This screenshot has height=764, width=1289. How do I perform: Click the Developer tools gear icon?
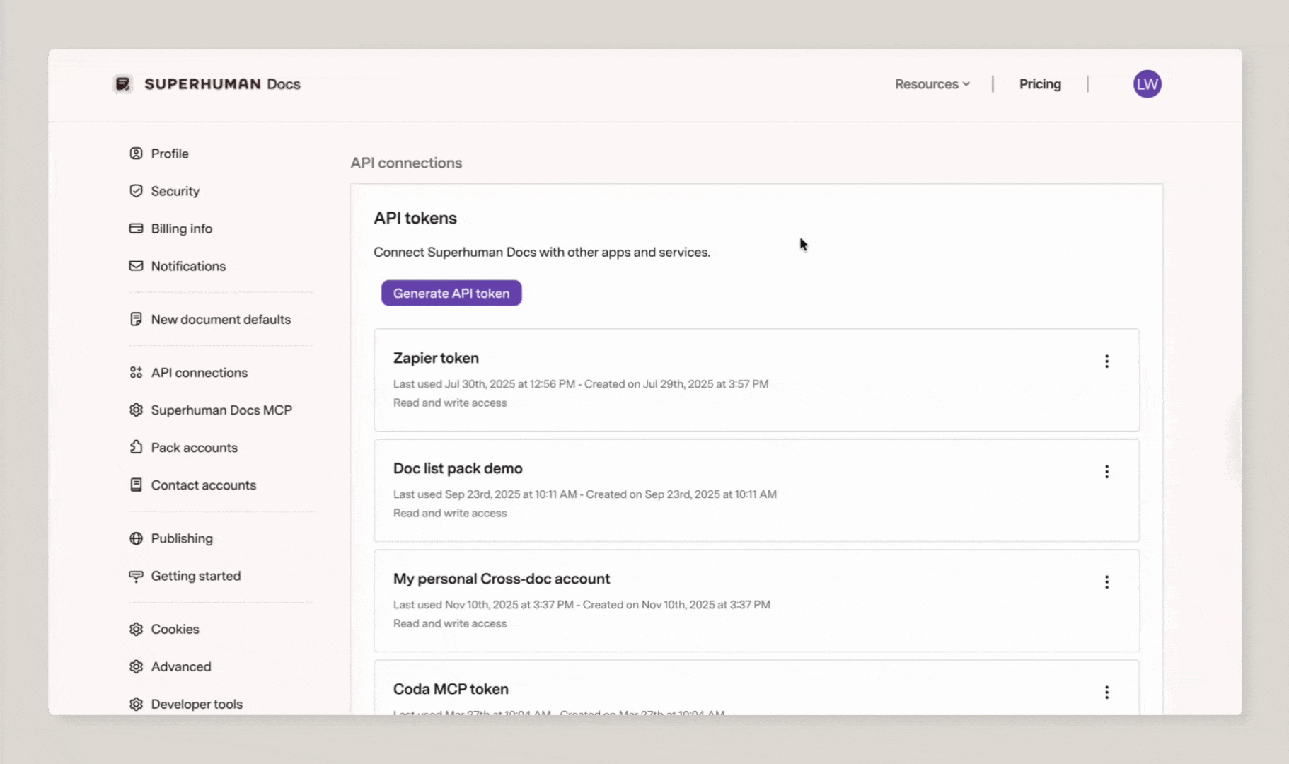(136, 704)
